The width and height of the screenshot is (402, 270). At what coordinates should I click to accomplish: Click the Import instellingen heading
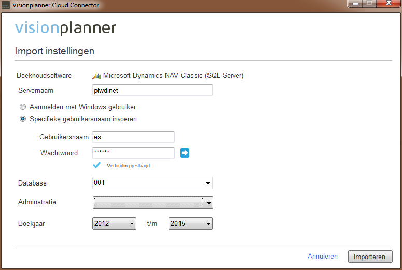(x=54, y=51)
